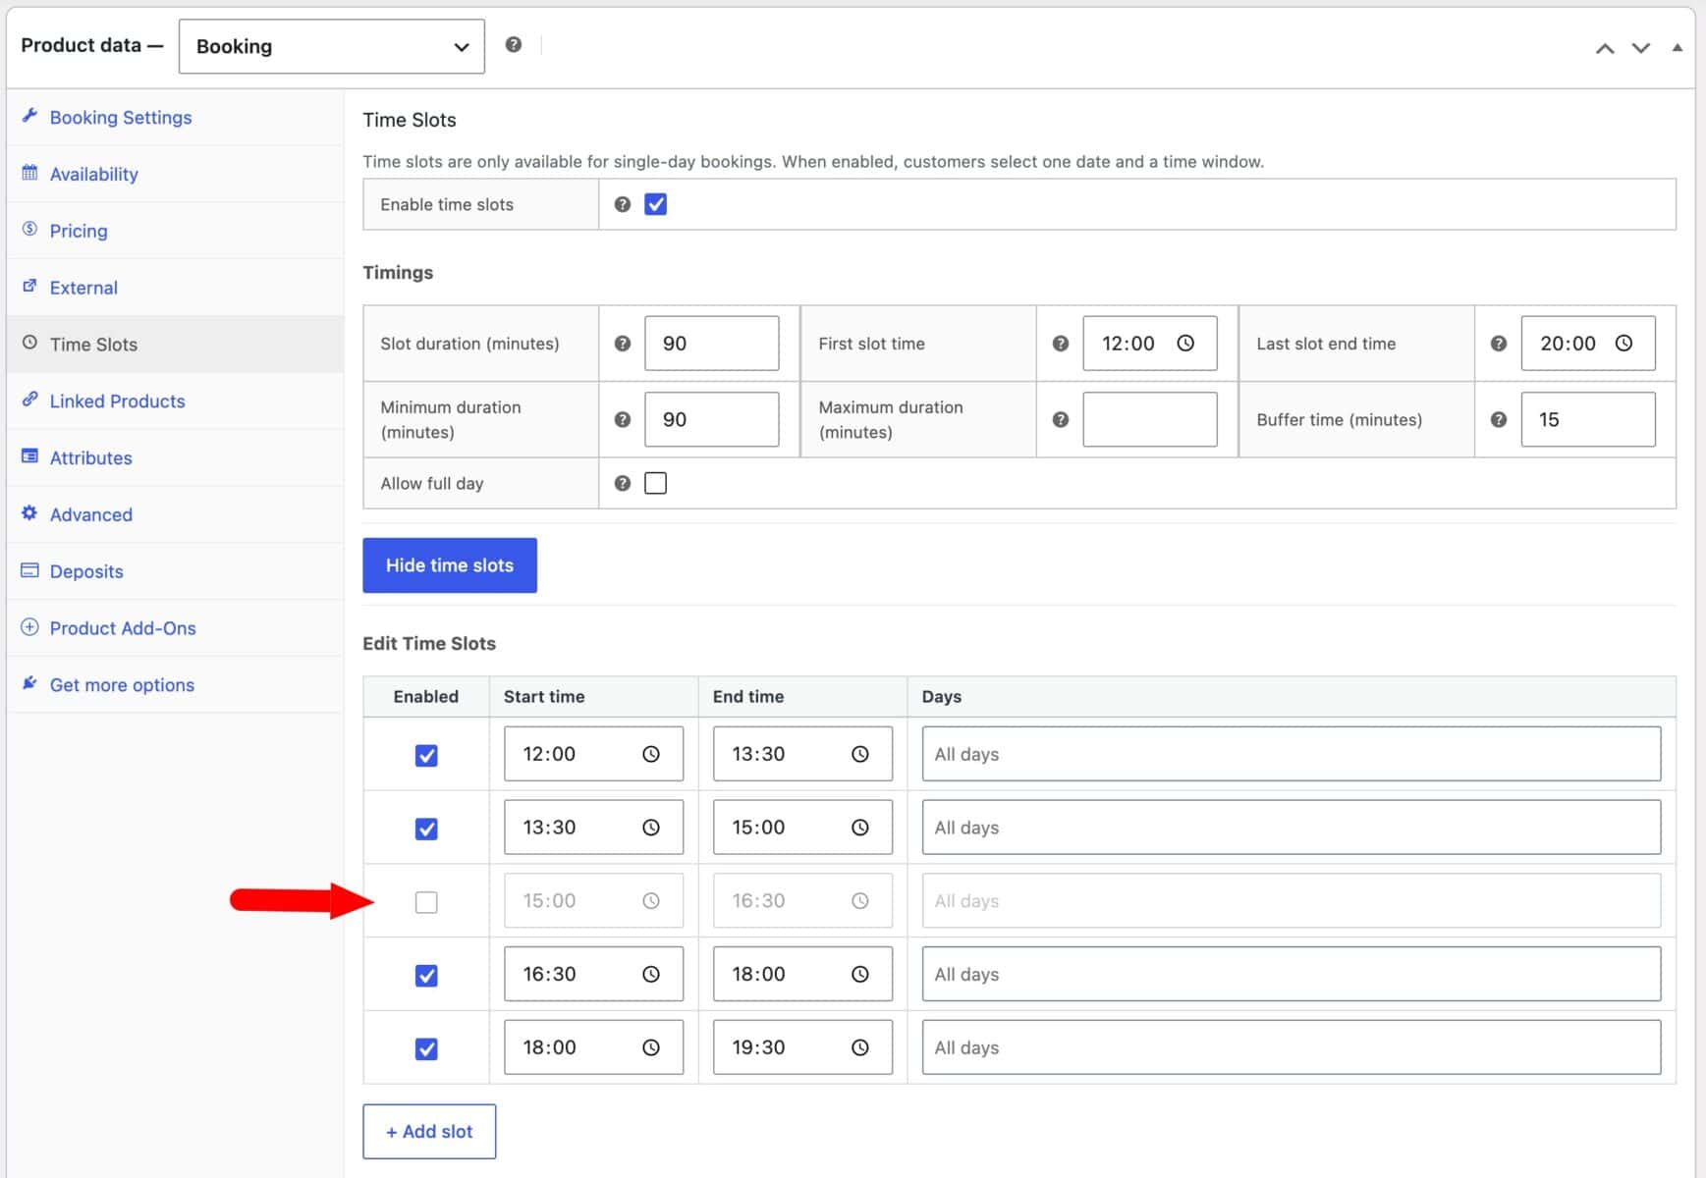Click clock icon in 16:30 start time field
Viewport: 1706px width, 1178px height.
[651, 974]
